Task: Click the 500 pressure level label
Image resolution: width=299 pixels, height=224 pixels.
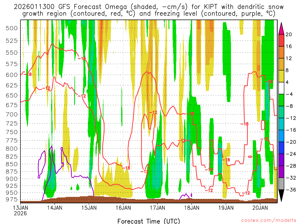Action: point(11,28)
